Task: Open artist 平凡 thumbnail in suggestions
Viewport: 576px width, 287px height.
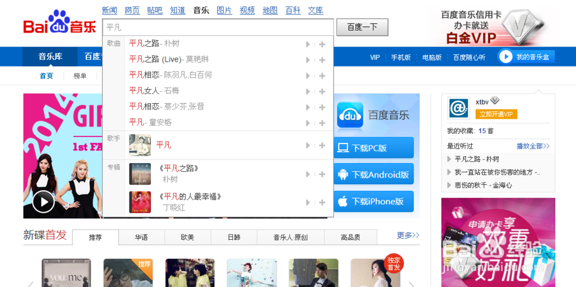Action: coord(140,145)
